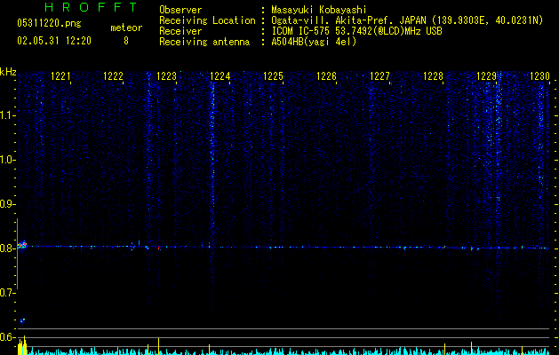Click the 1227 time marker
The width and height of the screenshot is (559, 355).
(379, 76)
